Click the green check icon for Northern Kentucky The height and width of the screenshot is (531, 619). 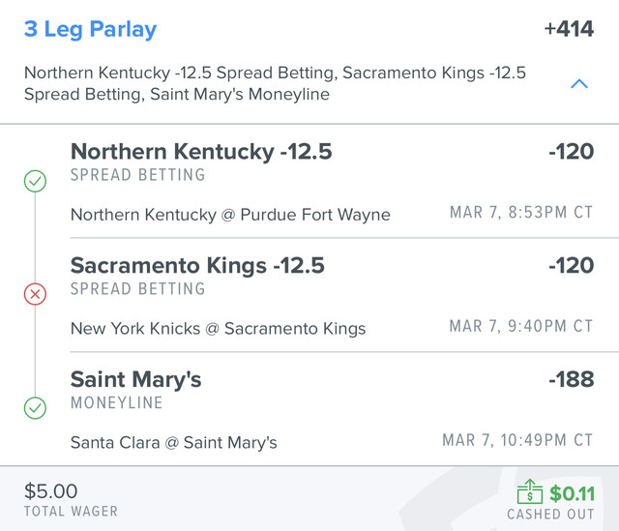[x=35, y=181]
